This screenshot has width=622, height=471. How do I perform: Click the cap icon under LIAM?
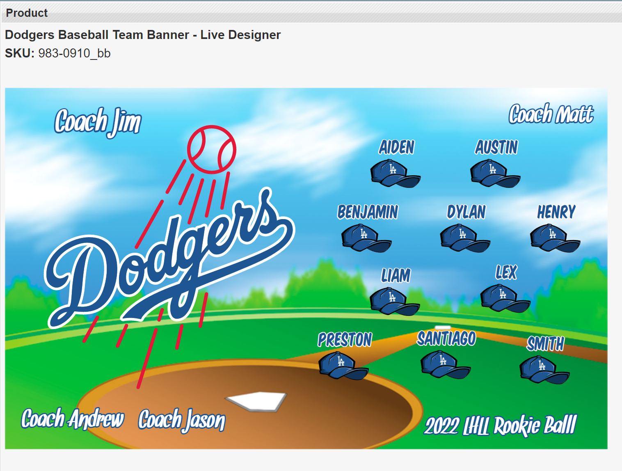395,302
